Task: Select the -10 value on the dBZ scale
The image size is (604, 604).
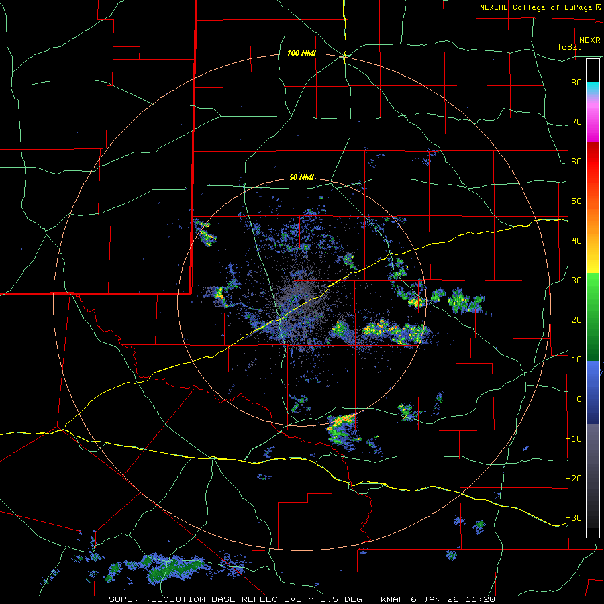Action: coord(574,439)
